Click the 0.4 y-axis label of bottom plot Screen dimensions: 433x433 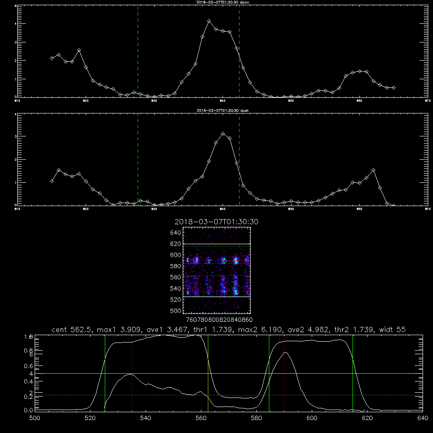coord(29,381)
